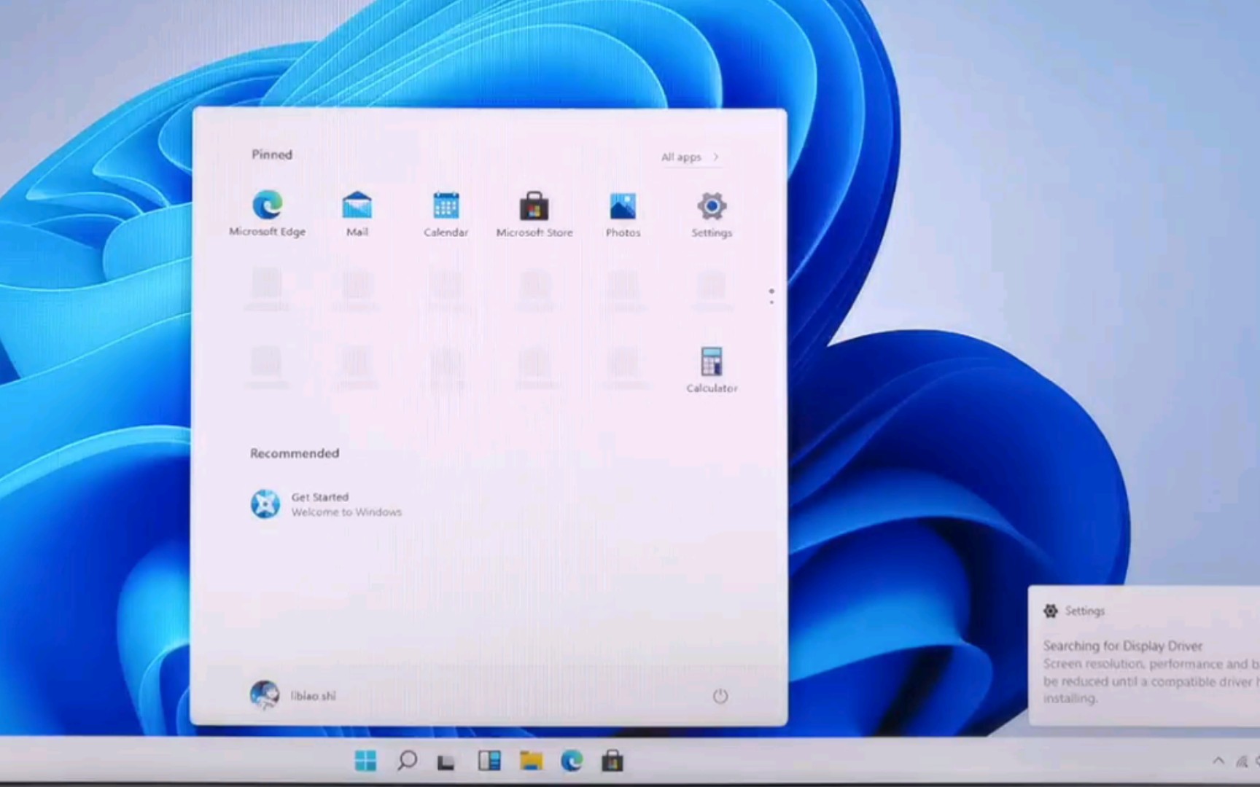Image resolution: width=1260 pixels, height=787 pixels.
Task: Expand All apps list
Action: coord(689,157)
